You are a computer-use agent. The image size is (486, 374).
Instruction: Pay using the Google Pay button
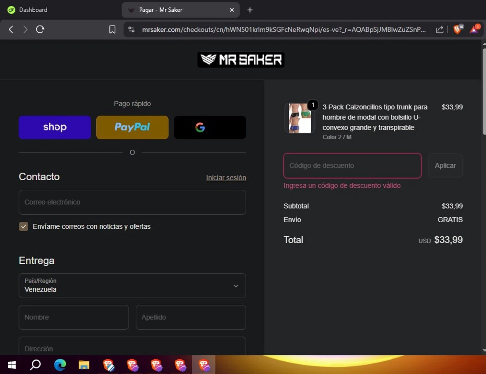coord(210,127)
